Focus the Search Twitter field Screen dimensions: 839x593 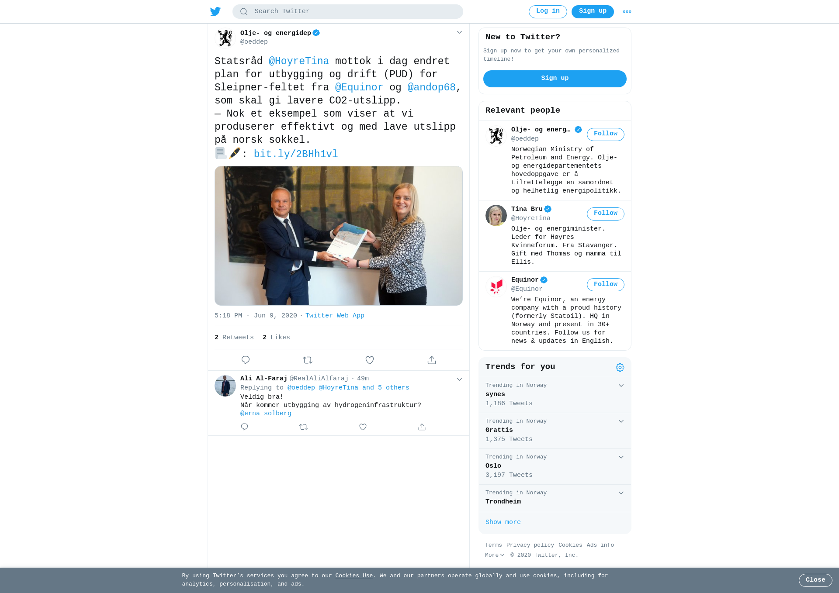coord(348,11)
